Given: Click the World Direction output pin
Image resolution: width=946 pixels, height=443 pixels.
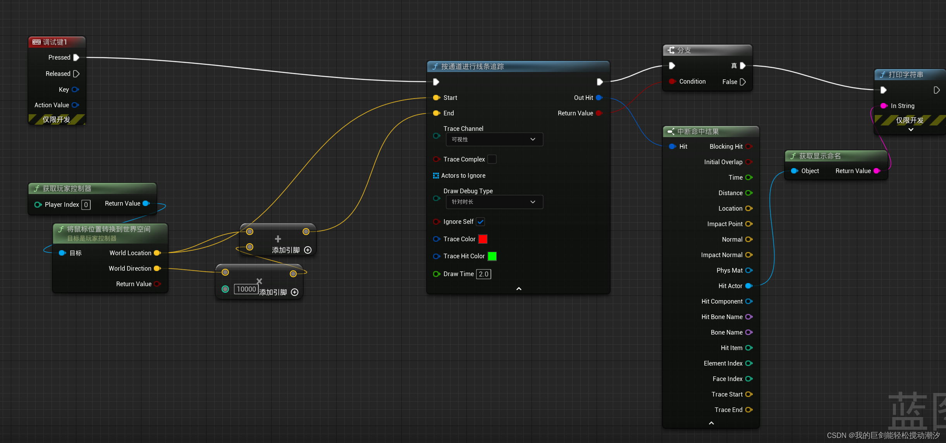Looking at the screenshot, I should 157,268.
